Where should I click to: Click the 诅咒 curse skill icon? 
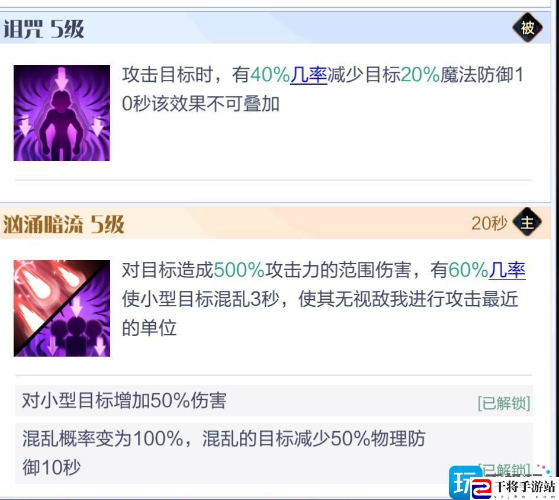click(62, 113)
